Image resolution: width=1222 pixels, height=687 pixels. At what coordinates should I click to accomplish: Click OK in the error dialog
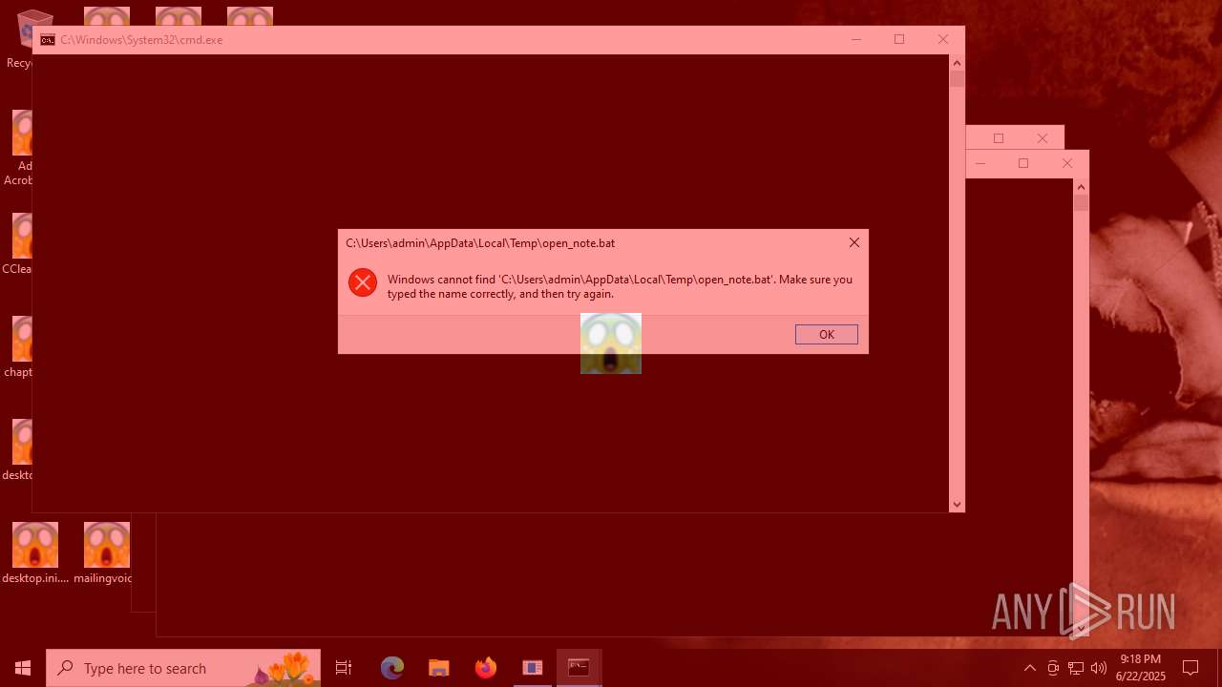tap(826, 334)
